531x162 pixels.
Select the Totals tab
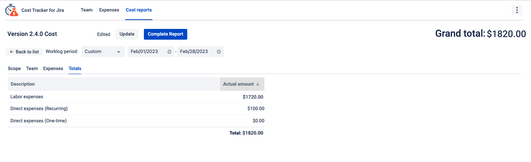[x=75, y=69]
